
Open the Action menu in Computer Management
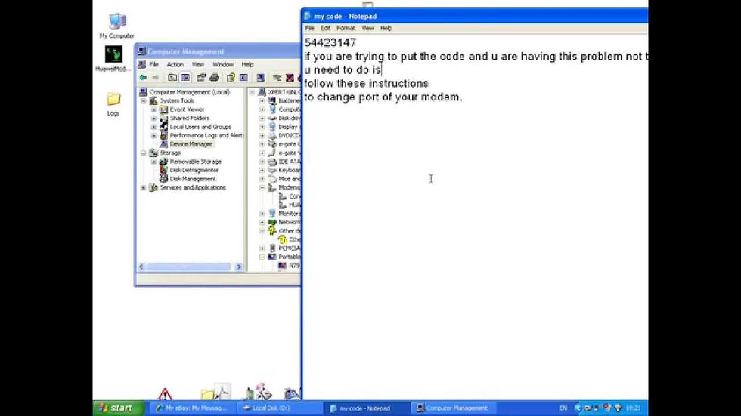(x=175, y=65)
